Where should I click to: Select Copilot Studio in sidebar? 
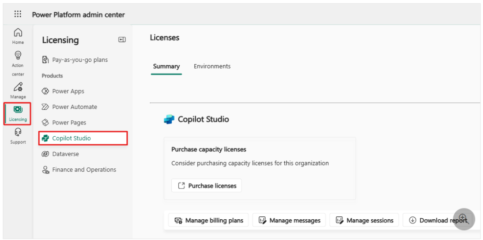(71, 138)
